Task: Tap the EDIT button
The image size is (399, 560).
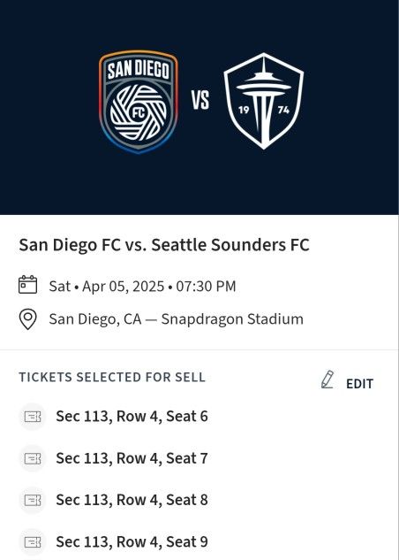Action: 359,384
